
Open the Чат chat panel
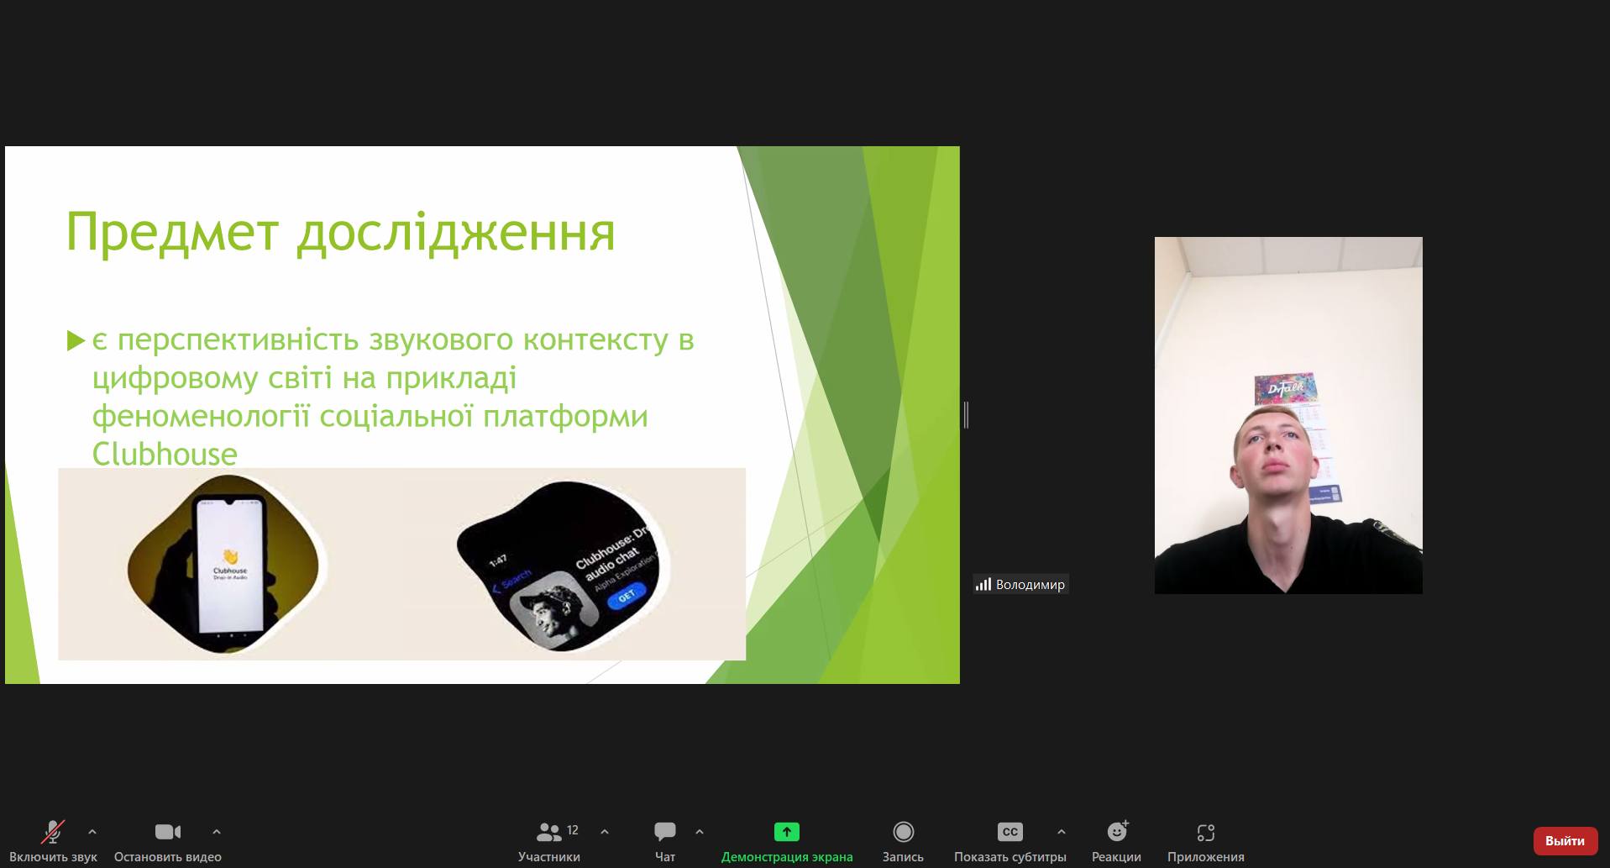665,841
